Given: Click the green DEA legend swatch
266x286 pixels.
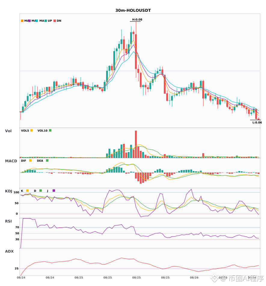Looking at the screenshot, I should coord(47,160).
